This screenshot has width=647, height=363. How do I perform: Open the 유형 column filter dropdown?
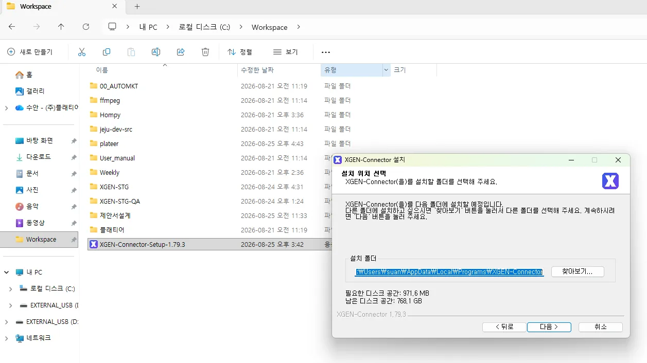click(x=386, y=70)
